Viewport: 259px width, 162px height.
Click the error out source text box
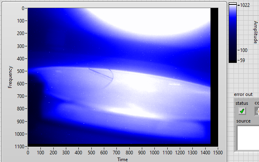click(x=248, y=138)
